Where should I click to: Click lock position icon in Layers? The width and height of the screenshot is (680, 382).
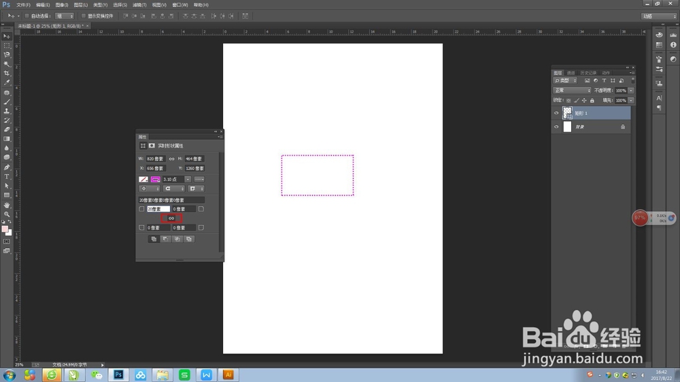click(x=584, y=100)
